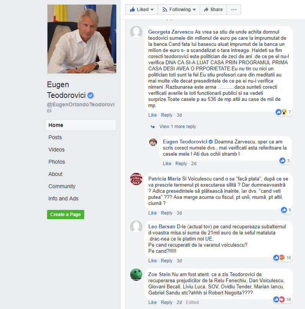View reactions on Leo Barsan's comment
The image size is (305, 309).
point(282,258)
